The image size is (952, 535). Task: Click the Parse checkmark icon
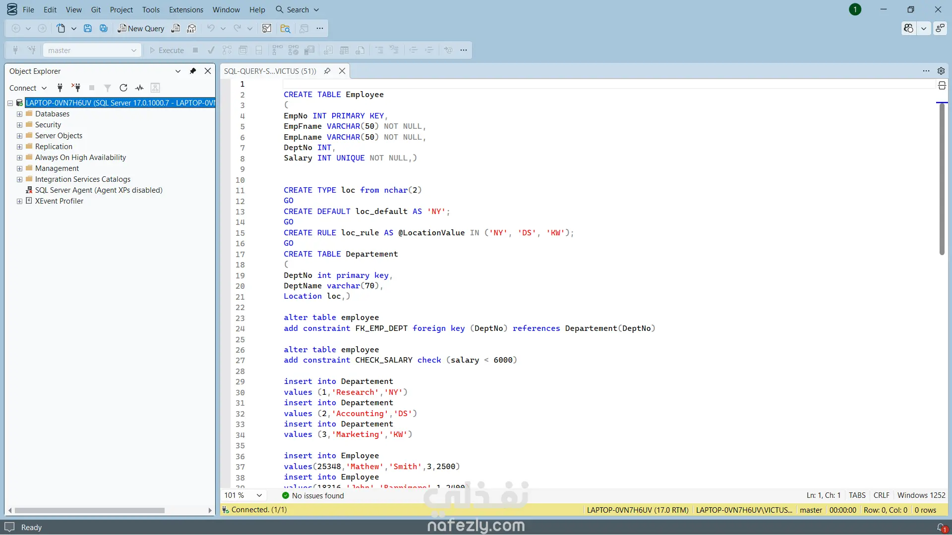[211, 50]
